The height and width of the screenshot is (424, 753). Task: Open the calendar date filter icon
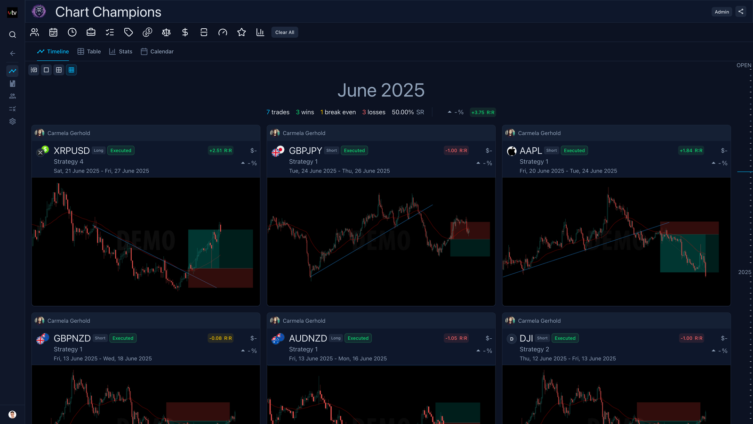53,32
